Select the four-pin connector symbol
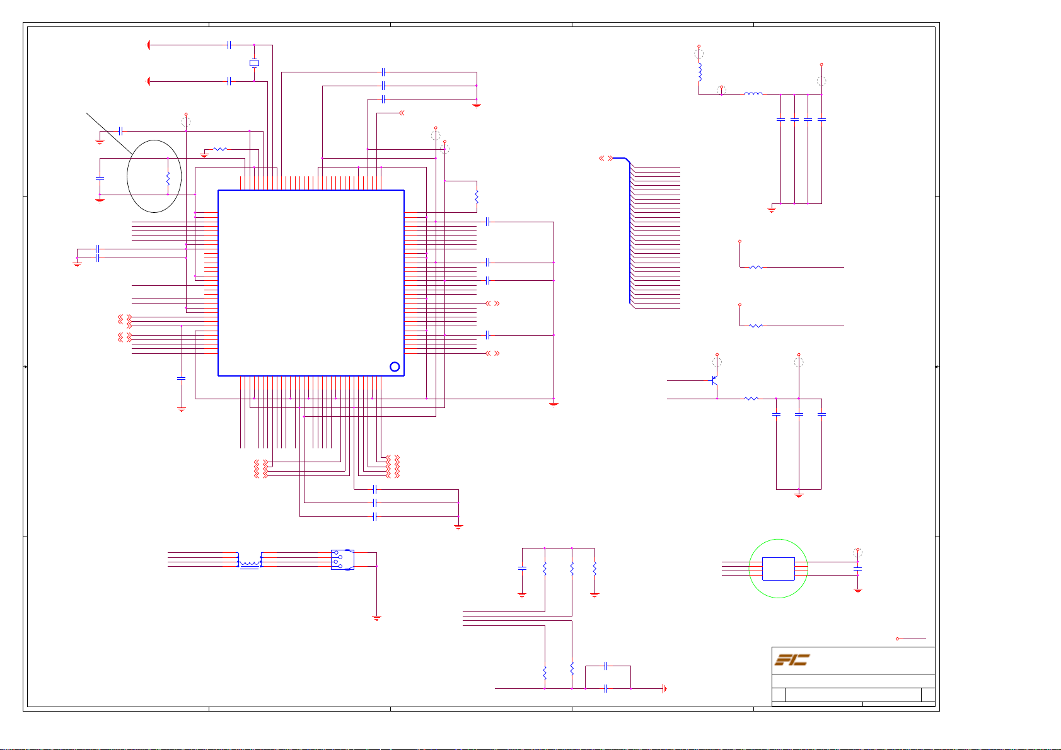The width and height of the screenshot is (1061, 750). (342, 560)
